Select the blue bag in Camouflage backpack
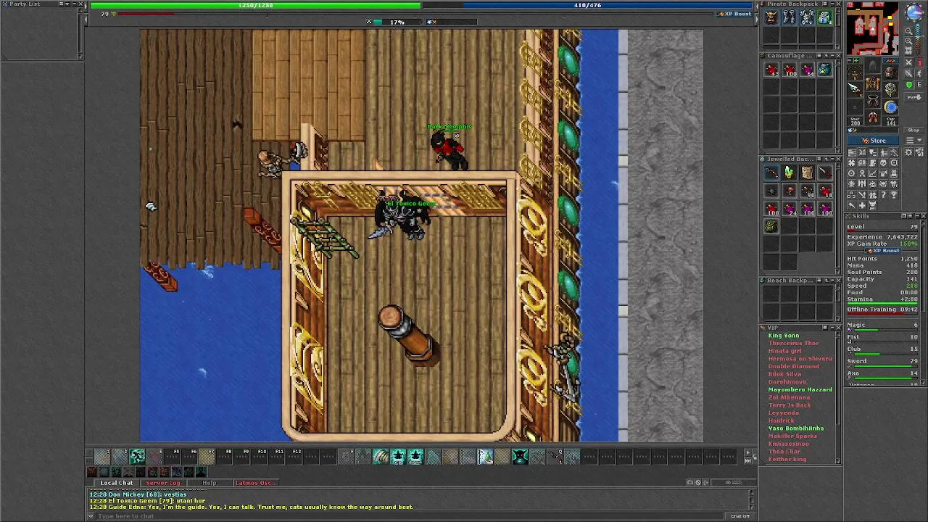Image resolution: width=928 pixels, height=522 pixels. [825, 70]
